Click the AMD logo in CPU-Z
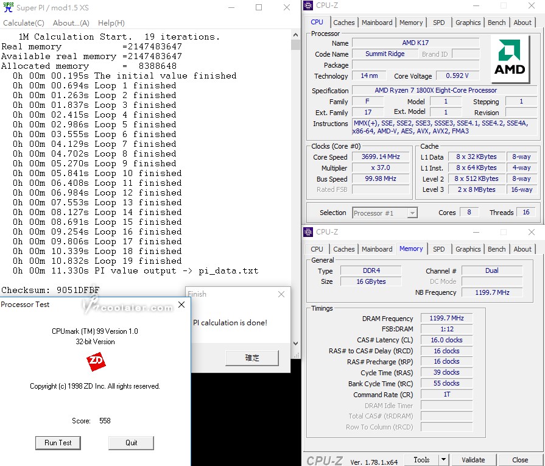The width and height of the screenshot is (545, 466). 510,59
